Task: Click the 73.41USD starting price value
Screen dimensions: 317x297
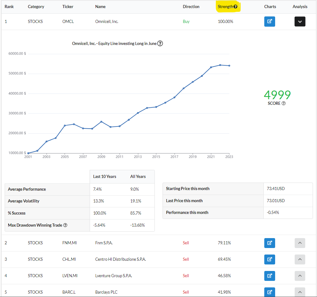Action: click(x=275, y=188)
